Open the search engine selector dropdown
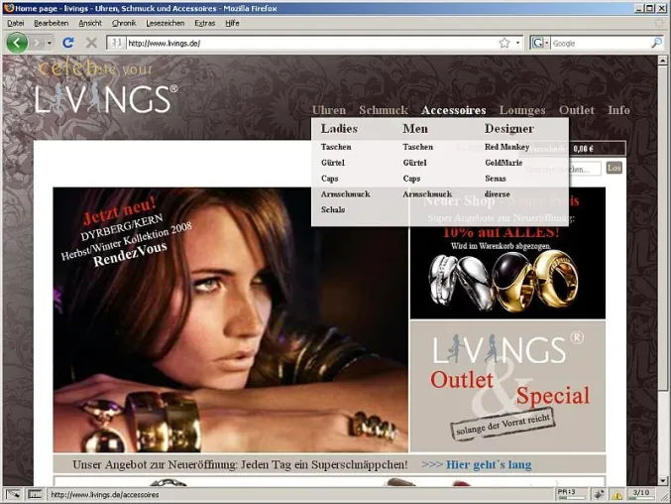The height and width of the screenshot is (504, 671). pos(539,43)
